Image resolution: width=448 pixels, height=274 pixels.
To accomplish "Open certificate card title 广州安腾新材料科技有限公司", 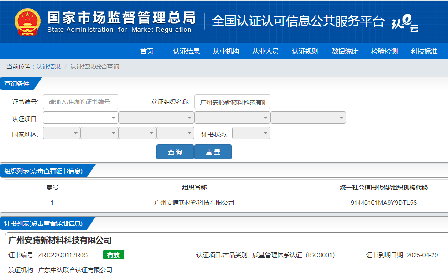I will tap(60, 240).
